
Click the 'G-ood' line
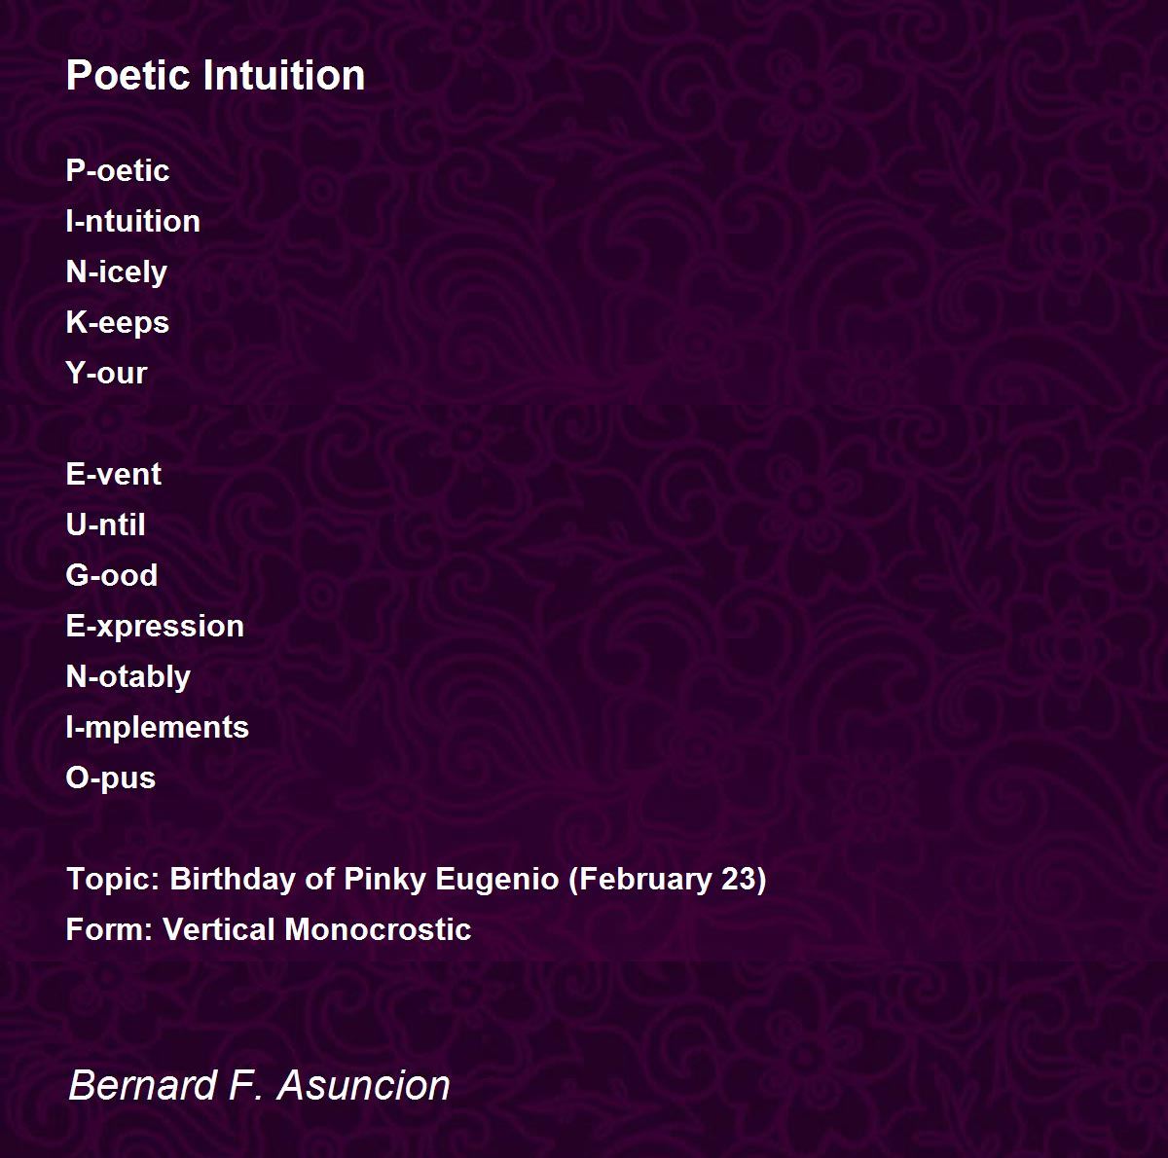tap(111, 575)
